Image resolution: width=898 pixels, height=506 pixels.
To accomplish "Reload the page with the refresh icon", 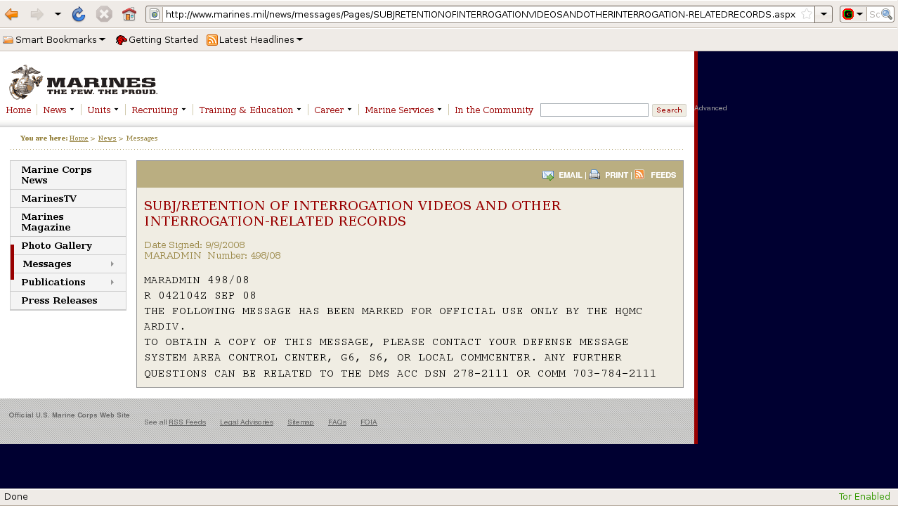I will point(79,14).
